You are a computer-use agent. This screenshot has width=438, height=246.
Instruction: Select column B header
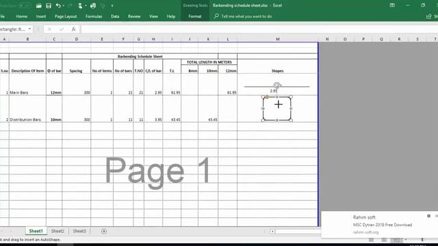(27, 40)
